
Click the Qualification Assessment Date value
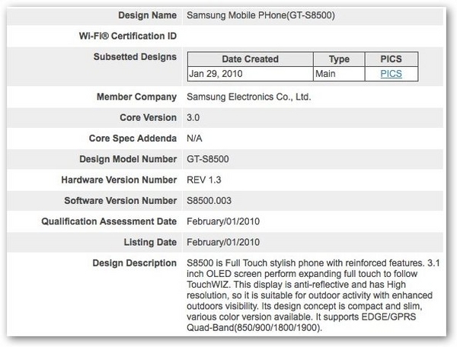tap(225, 221)
